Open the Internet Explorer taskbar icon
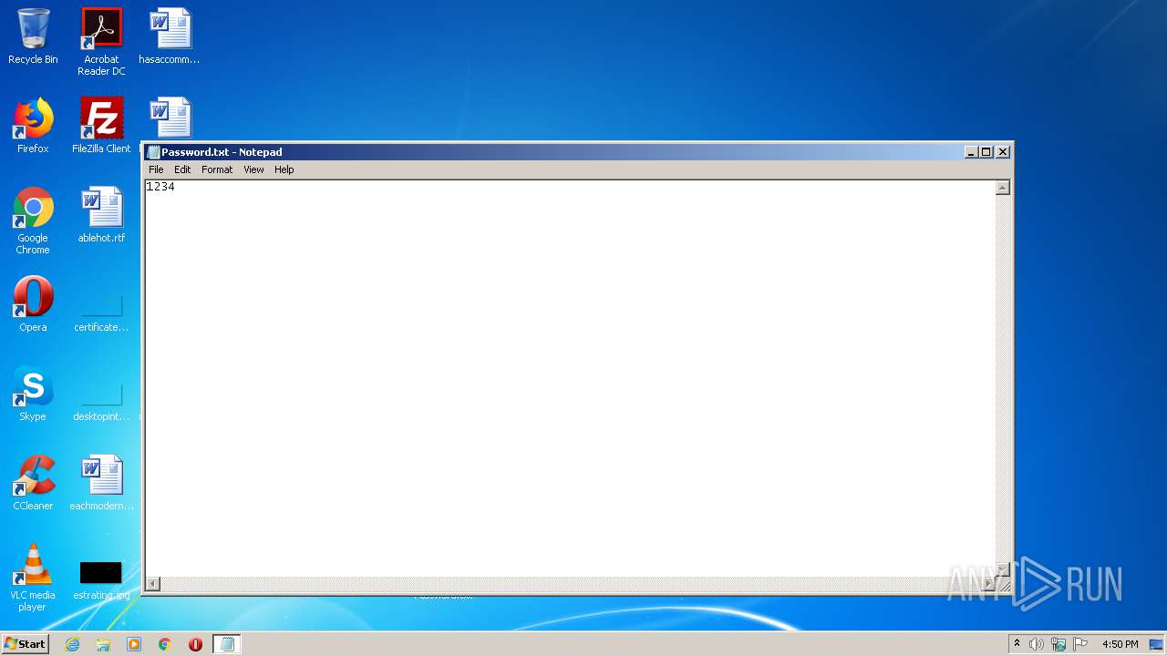The width and height of the screenshot is (1167, 656). click(72, 644)
